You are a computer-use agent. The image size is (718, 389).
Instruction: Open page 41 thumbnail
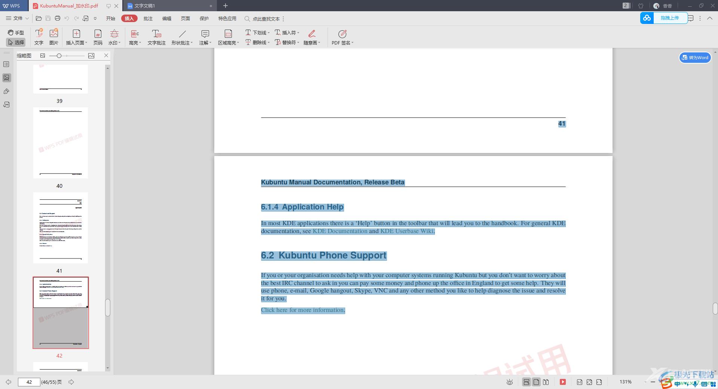(61, 228)
